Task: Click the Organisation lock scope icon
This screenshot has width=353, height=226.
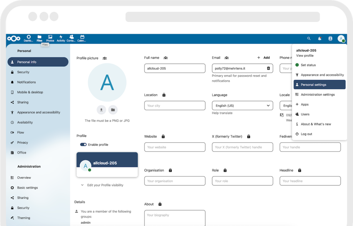Action: (170, 170)
